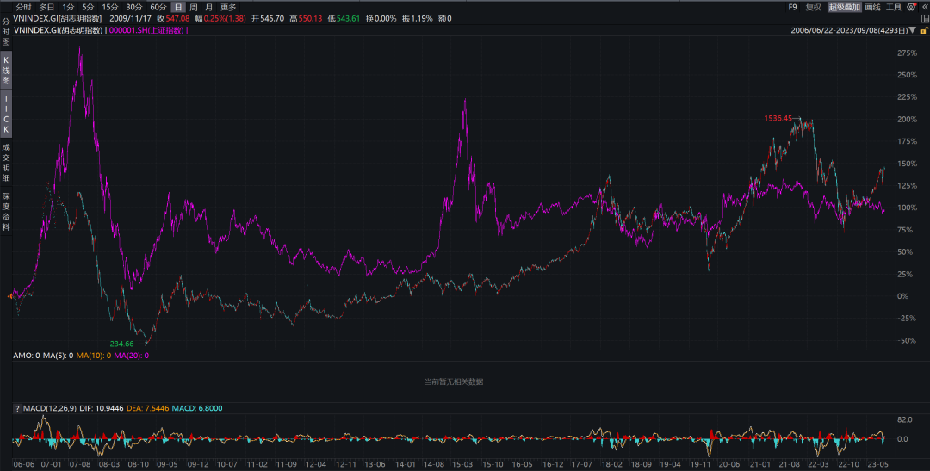
Task: Click the 275% y-axis label
Action: 908,53
